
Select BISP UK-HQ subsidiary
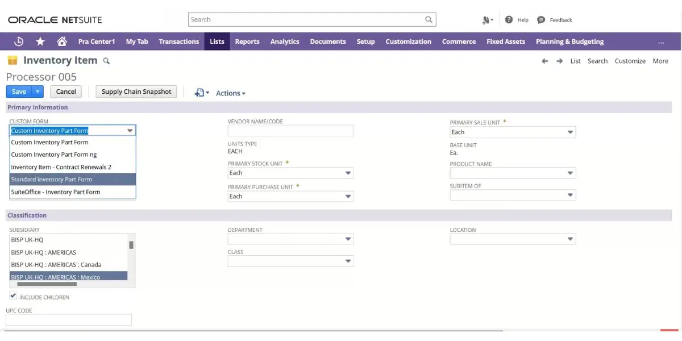click(x=69, y=240)
